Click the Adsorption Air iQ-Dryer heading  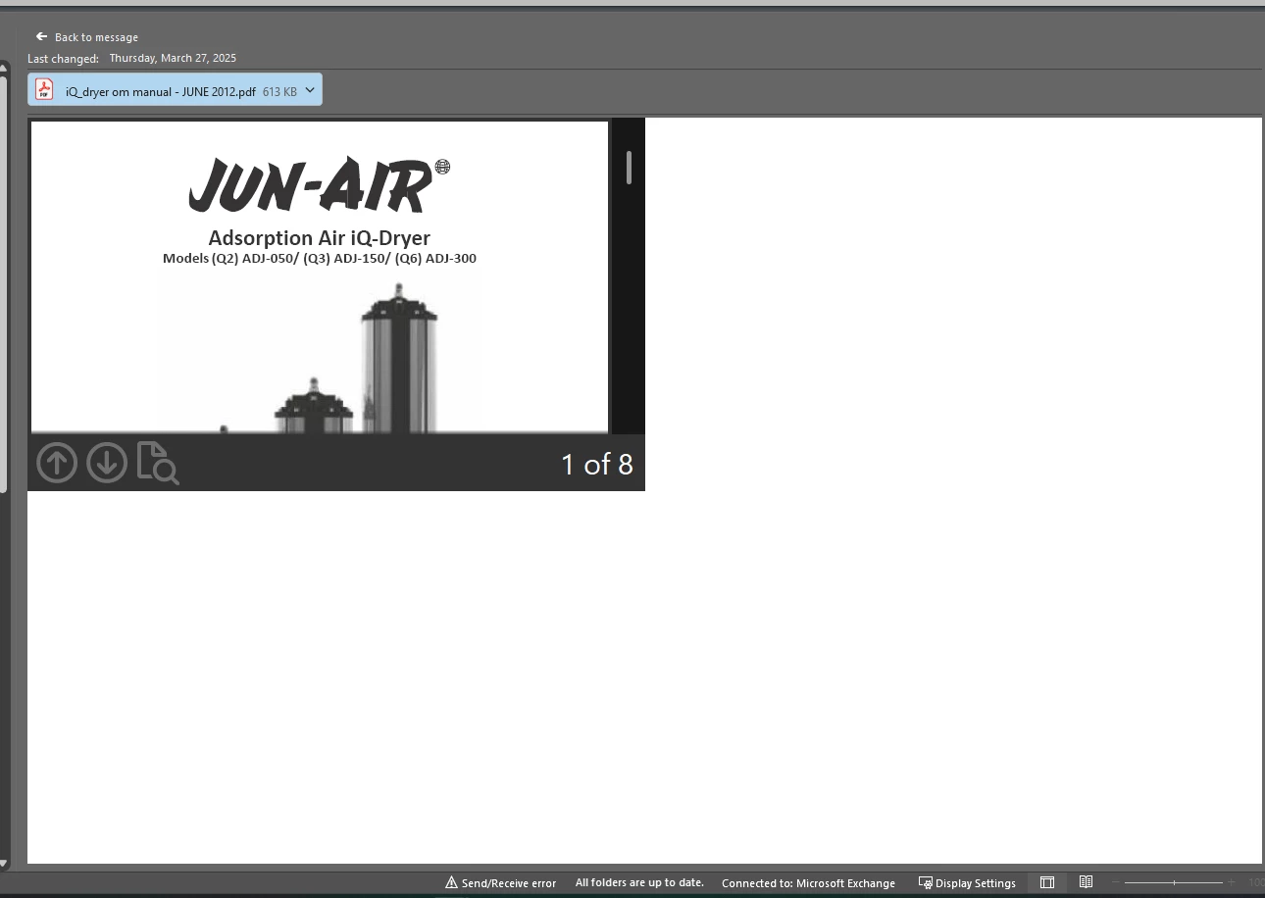[319, 238]
